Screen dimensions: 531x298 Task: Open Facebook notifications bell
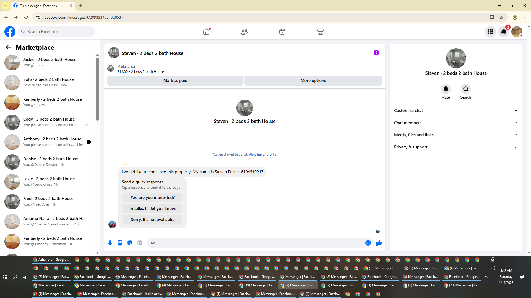pyautogui.click(x=504, y=32)
